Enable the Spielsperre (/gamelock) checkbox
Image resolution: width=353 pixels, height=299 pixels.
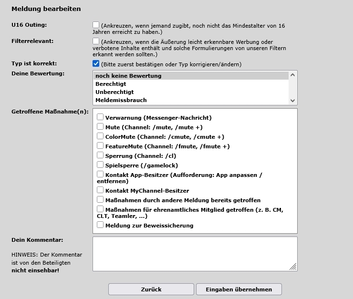tap(100, 165)
